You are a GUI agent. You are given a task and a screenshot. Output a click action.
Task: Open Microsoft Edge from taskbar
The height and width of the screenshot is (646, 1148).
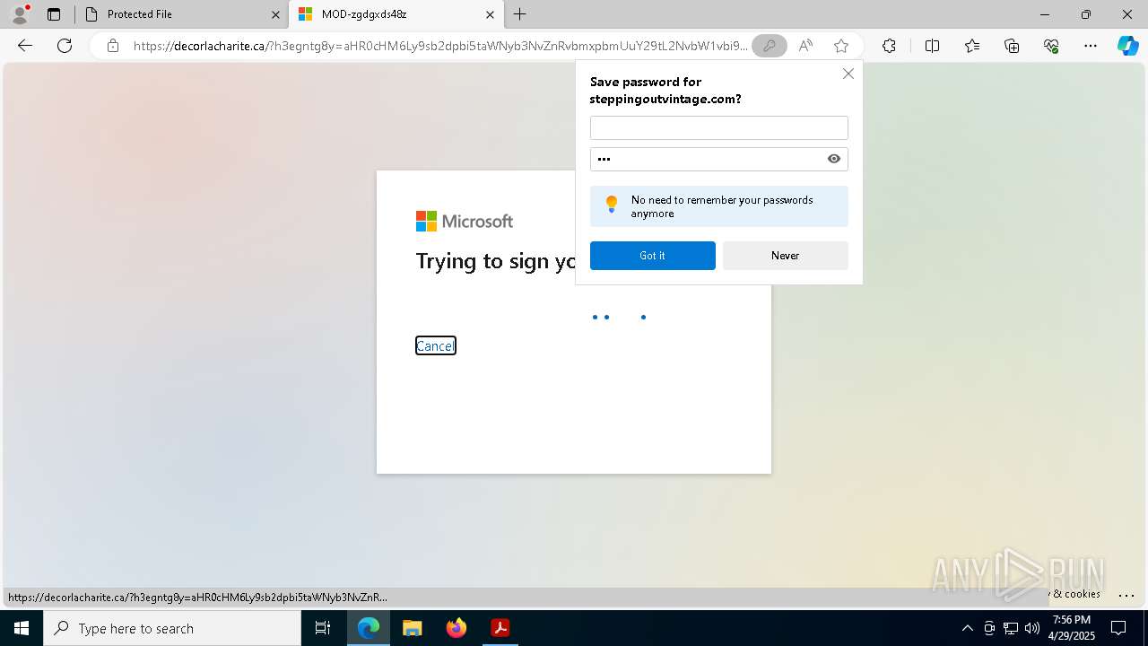pos(369,628)
